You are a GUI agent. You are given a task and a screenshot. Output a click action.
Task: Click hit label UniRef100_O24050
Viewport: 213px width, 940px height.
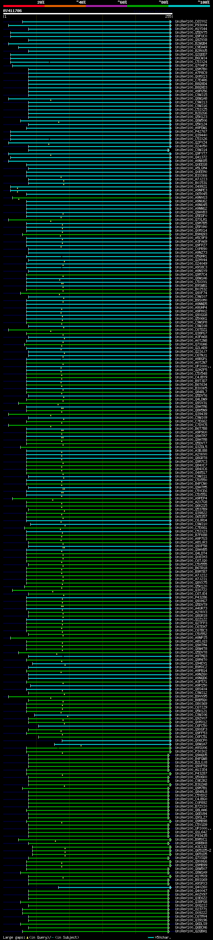[191, 146]
